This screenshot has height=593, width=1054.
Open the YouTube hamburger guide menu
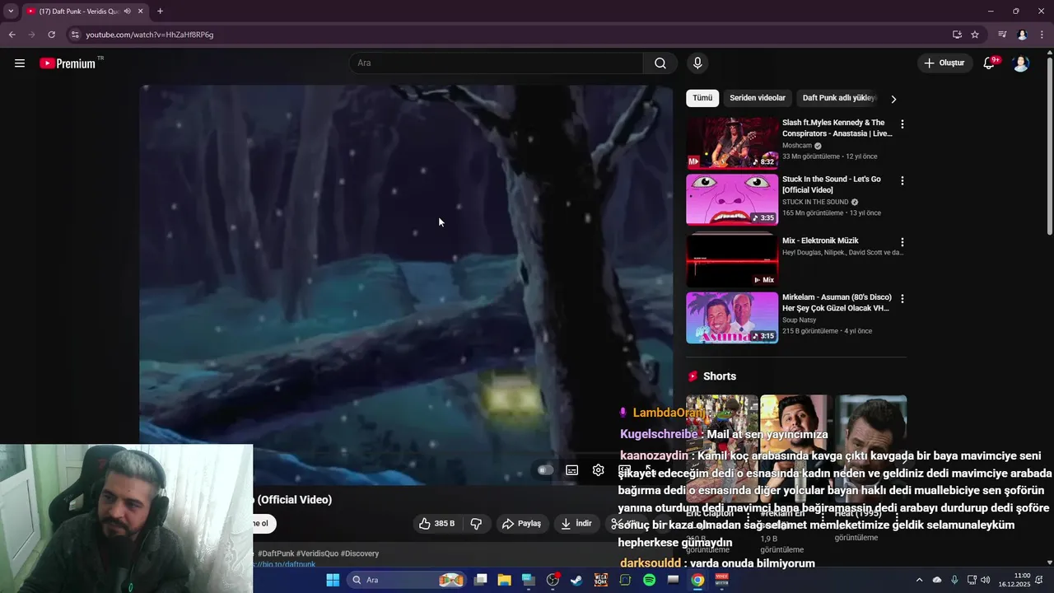[x=20, y=63]
